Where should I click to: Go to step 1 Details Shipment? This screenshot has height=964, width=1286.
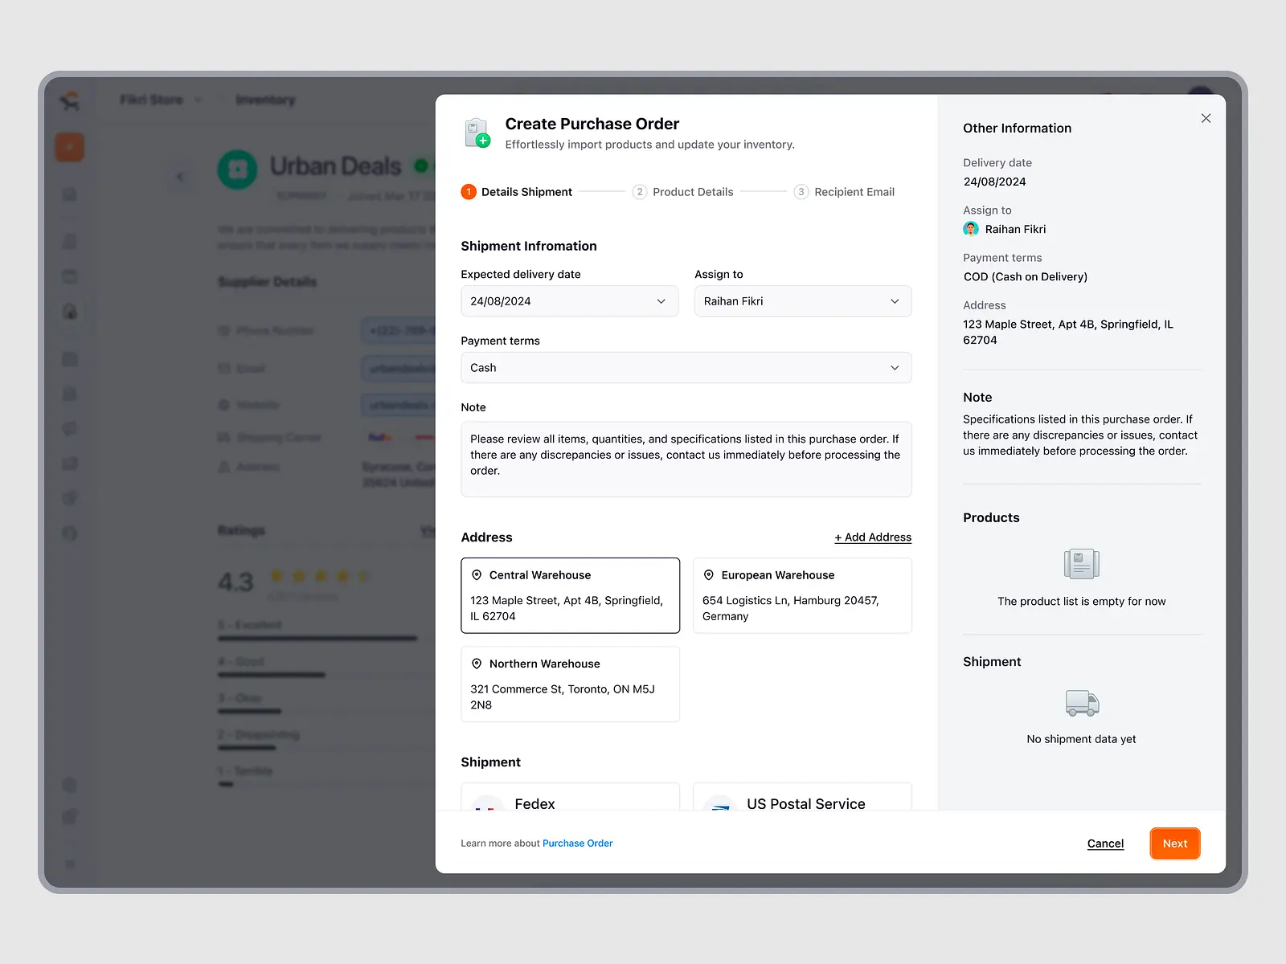click(x=517, y=192)
